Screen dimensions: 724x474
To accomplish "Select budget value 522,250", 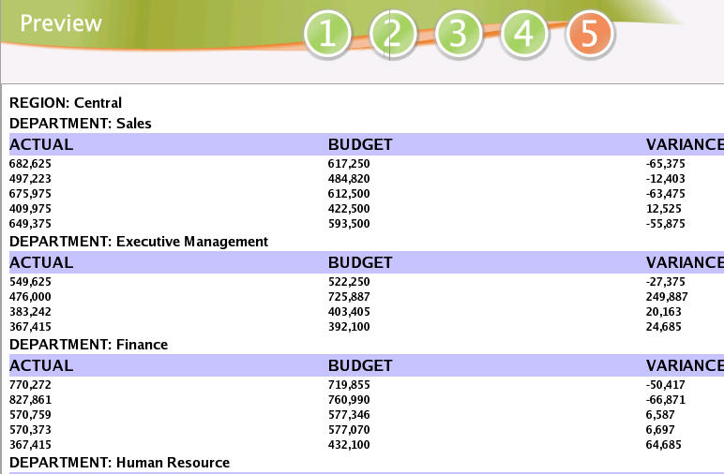I will click(349, 282).
